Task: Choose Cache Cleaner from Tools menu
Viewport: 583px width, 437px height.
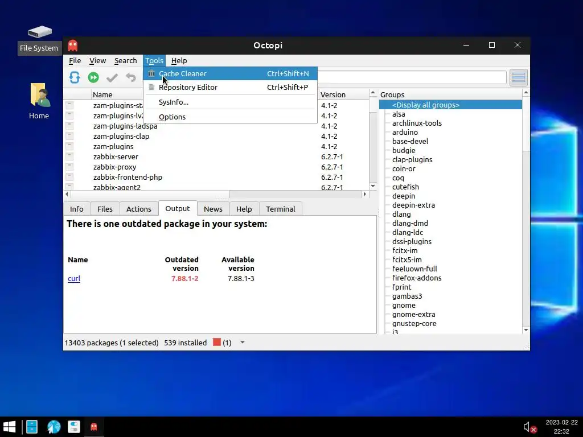Action: [x=230, y=73]
